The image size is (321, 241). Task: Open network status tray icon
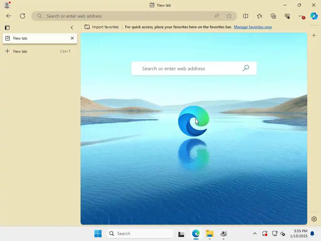pos(275,233)
